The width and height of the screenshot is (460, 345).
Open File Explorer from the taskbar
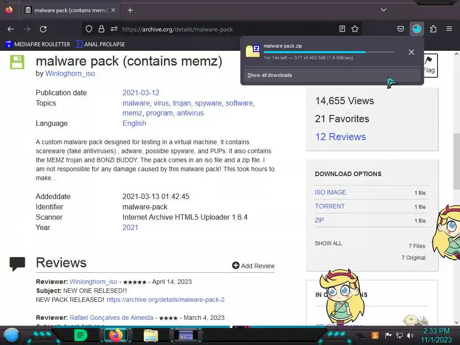coord(151,336)
